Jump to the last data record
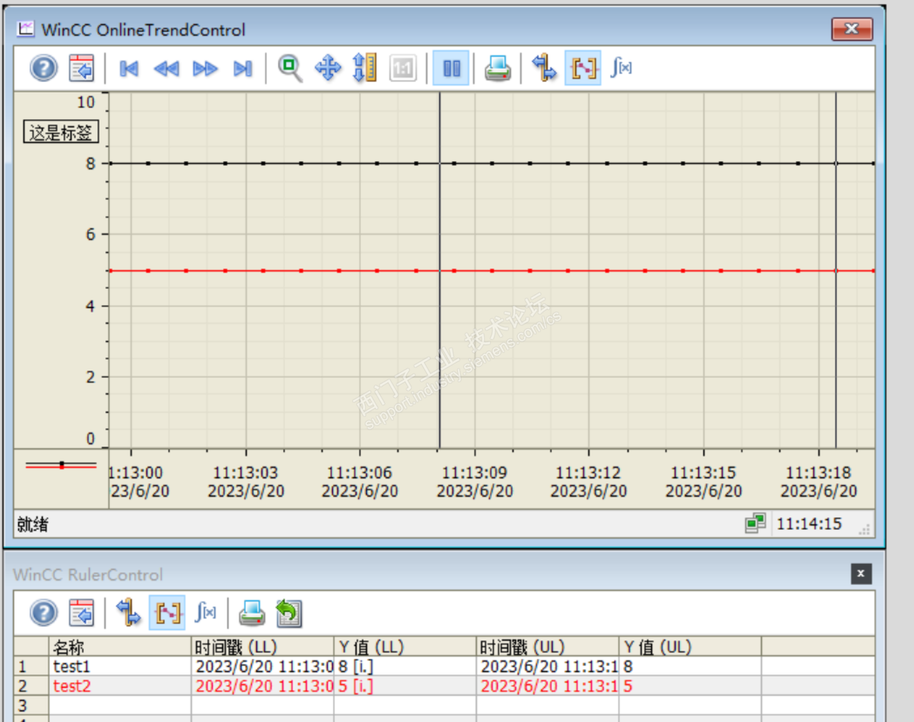 [x=243, y=69]
